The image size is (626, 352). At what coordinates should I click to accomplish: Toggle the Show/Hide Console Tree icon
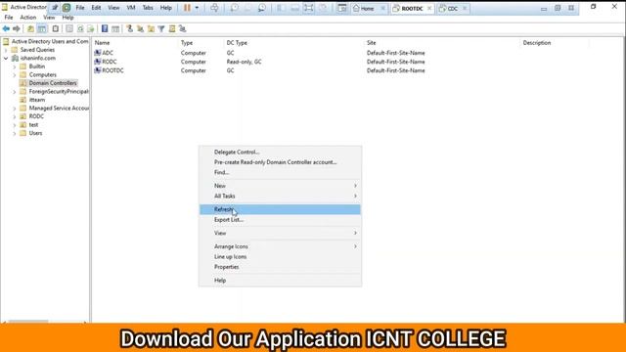(41, 28)
